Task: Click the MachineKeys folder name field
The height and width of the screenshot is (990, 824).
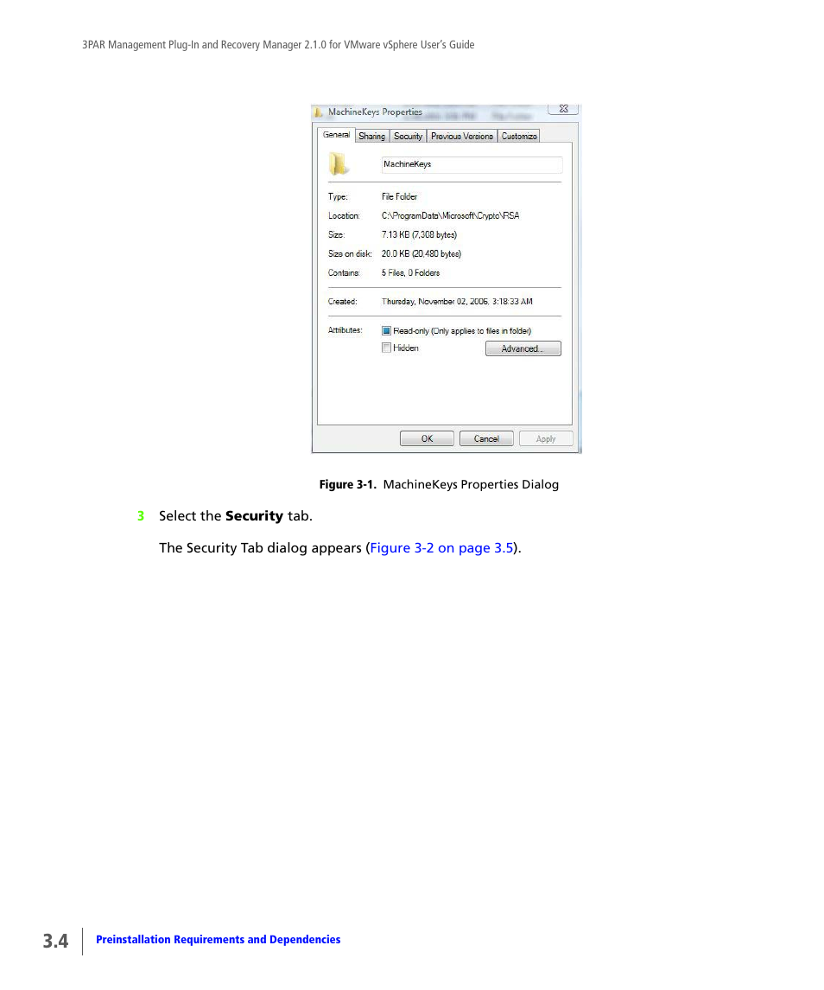Action: point(472,165)
